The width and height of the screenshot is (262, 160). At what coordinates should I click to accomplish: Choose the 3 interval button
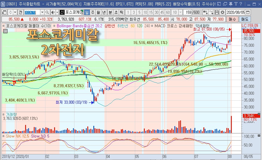point(134,12)
